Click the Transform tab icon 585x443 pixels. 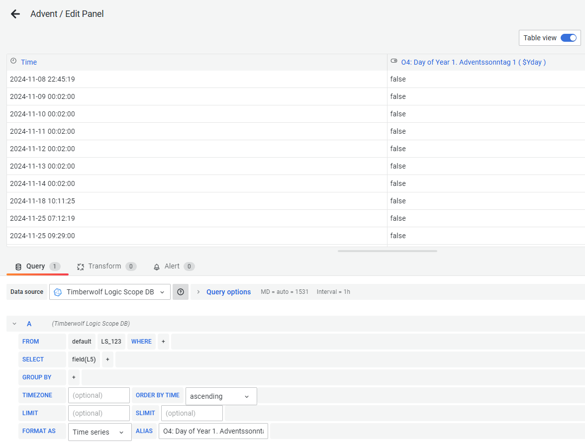tap(80, 266)
